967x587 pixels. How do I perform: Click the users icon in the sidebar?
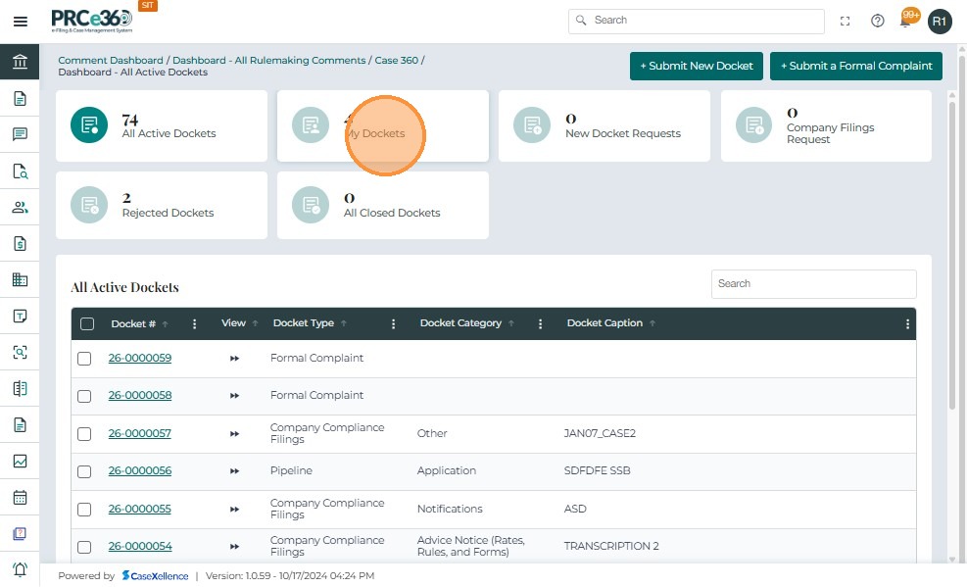point(20,207)
